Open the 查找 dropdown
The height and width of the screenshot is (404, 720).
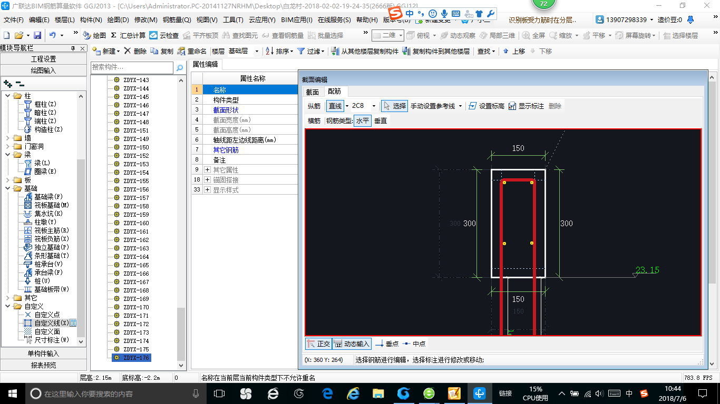(487, 51)
